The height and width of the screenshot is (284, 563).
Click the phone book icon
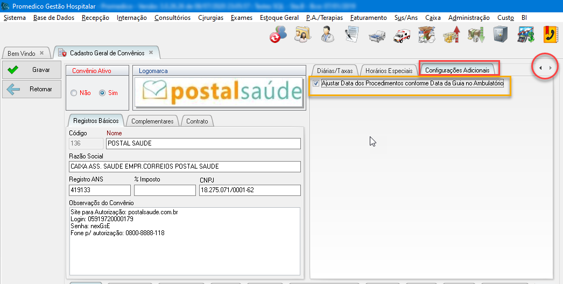coord(550,34)
